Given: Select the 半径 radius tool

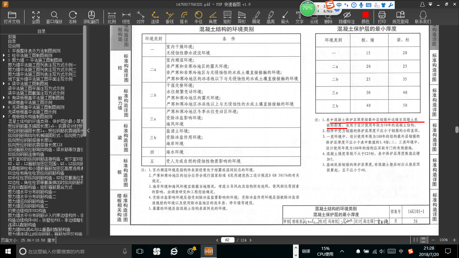Looking at the screenshot, I should click(198, 17).
